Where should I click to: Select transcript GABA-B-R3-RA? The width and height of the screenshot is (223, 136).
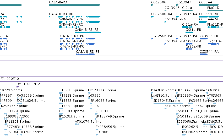tap(71, 19)
